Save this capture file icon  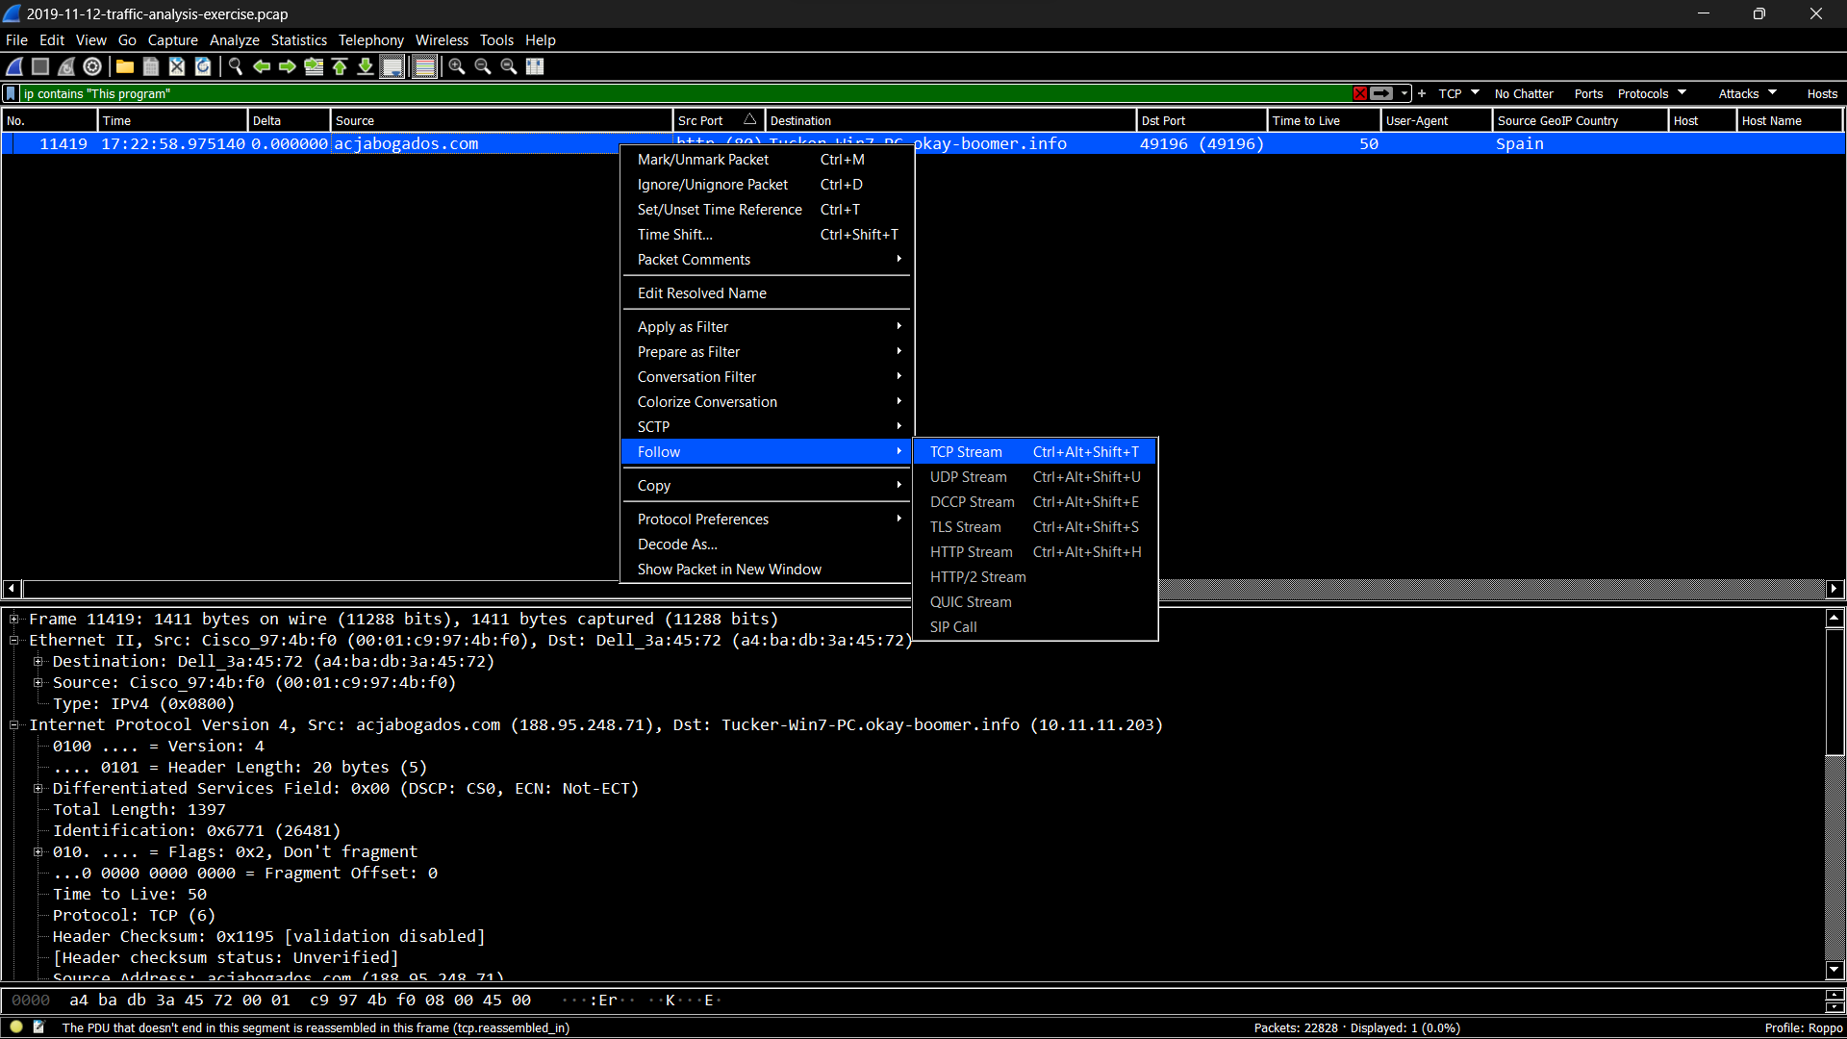point(151,66)
